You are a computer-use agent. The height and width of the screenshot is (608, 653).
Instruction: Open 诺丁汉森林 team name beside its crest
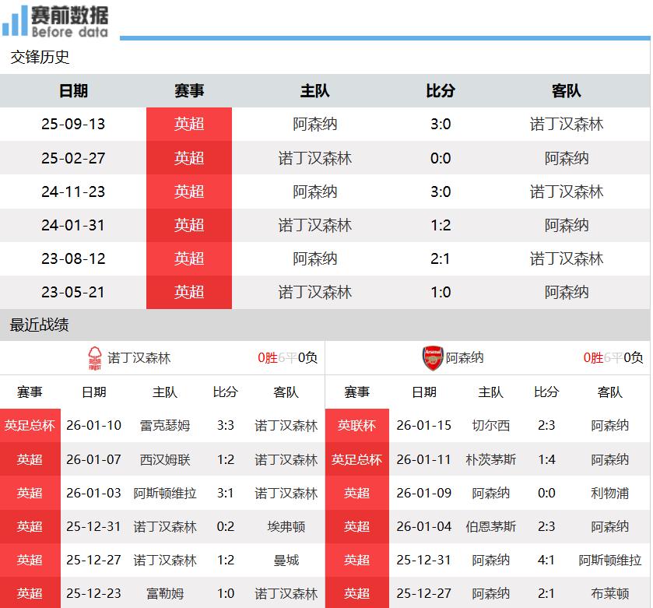tap(139, 358)
